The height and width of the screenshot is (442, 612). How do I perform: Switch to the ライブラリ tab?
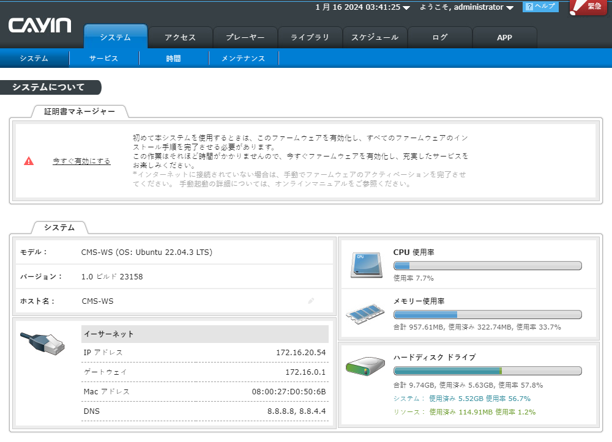tap(310, 37)
